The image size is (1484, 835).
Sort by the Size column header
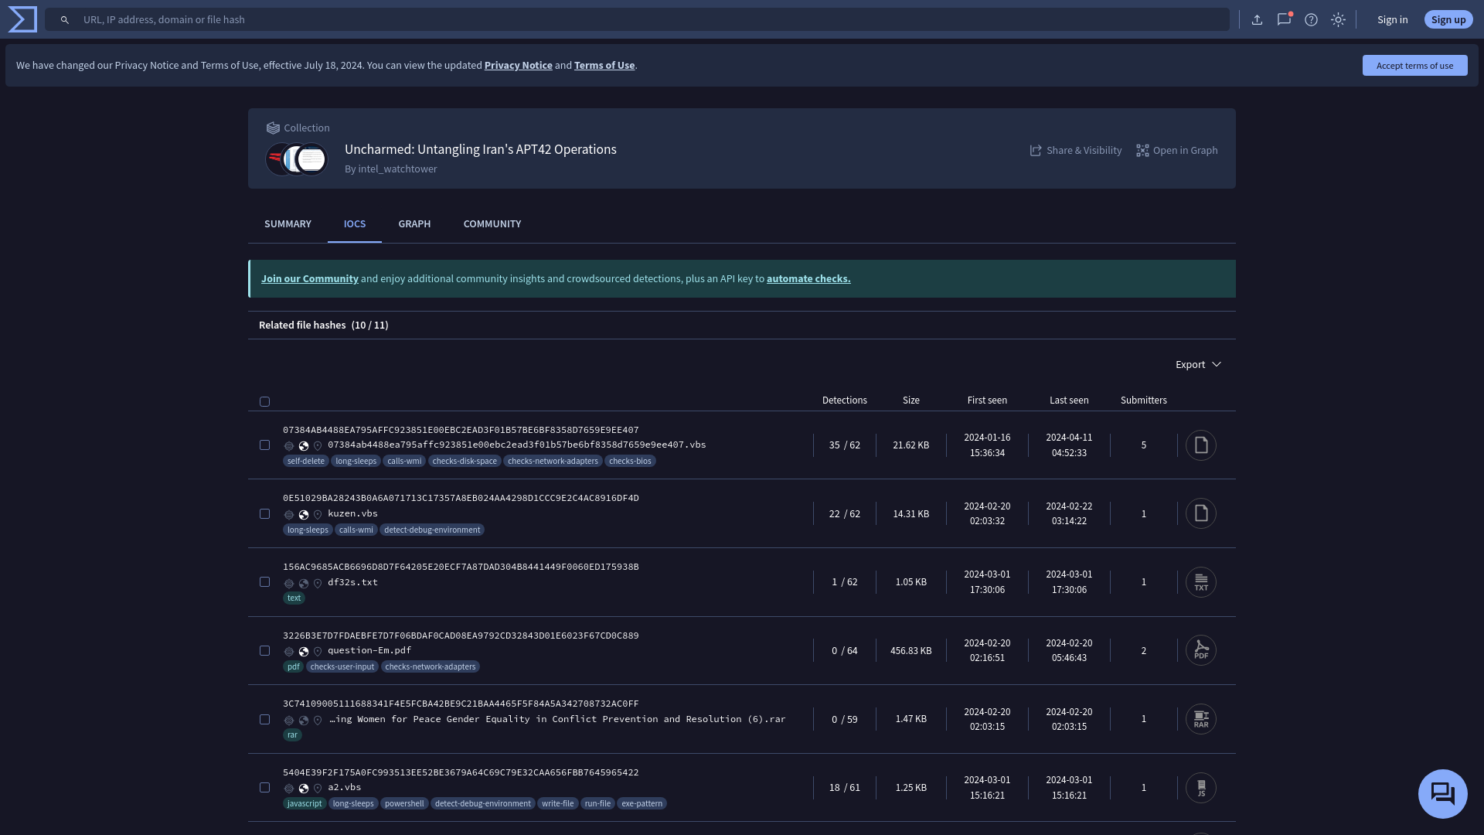pyautogui.click(x=910, y=400)
